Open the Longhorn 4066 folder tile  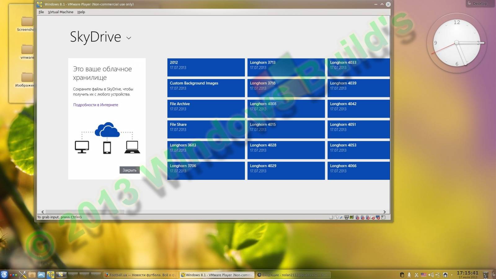pos(359,170)
